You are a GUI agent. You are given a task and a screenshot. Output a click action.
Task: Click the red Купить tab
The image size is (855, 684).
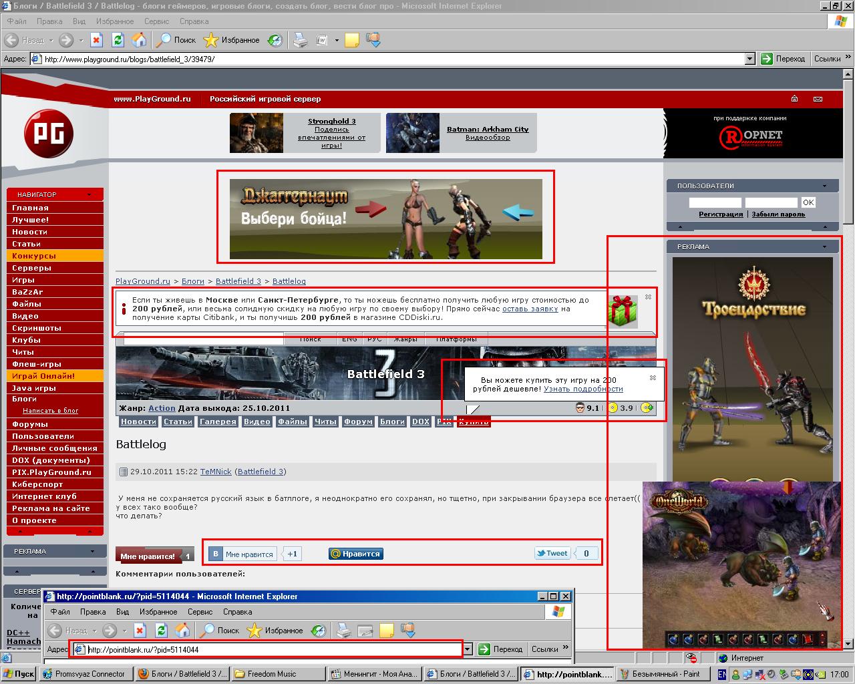(x=474, y=421)
